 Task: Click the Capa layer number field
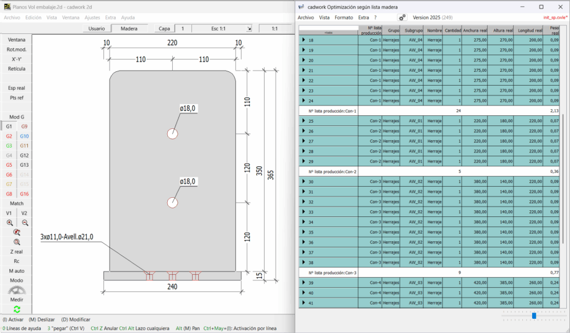[183, 29]
